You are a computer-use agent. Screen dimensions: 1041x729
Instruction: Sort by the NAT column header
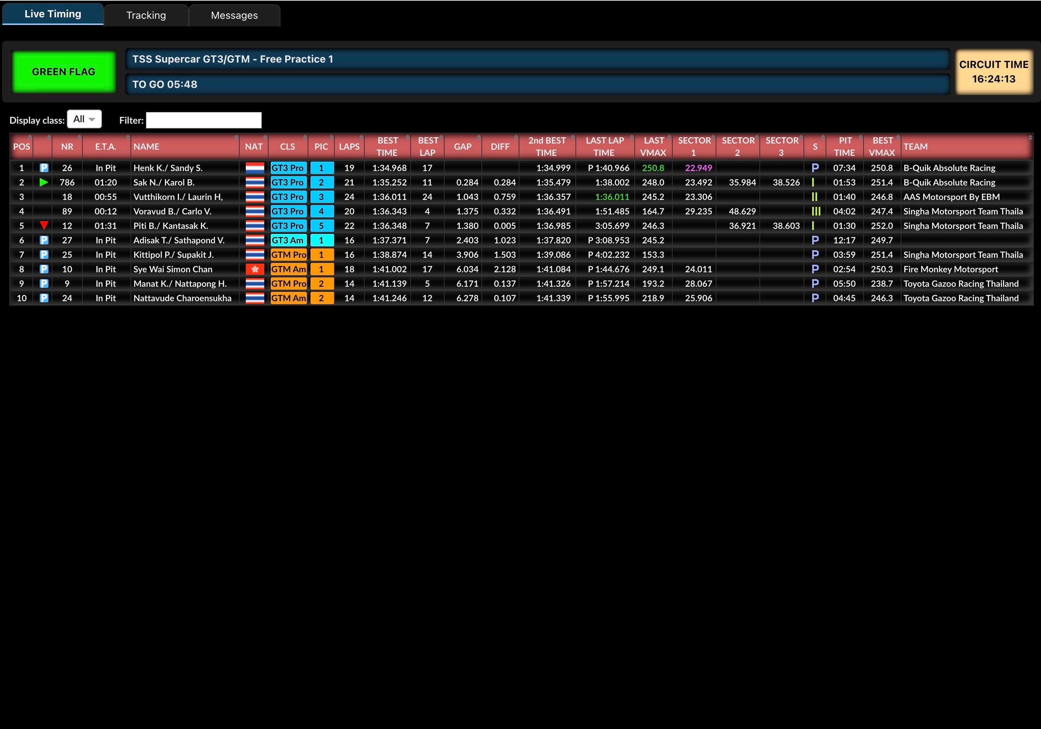pos(254,146)
